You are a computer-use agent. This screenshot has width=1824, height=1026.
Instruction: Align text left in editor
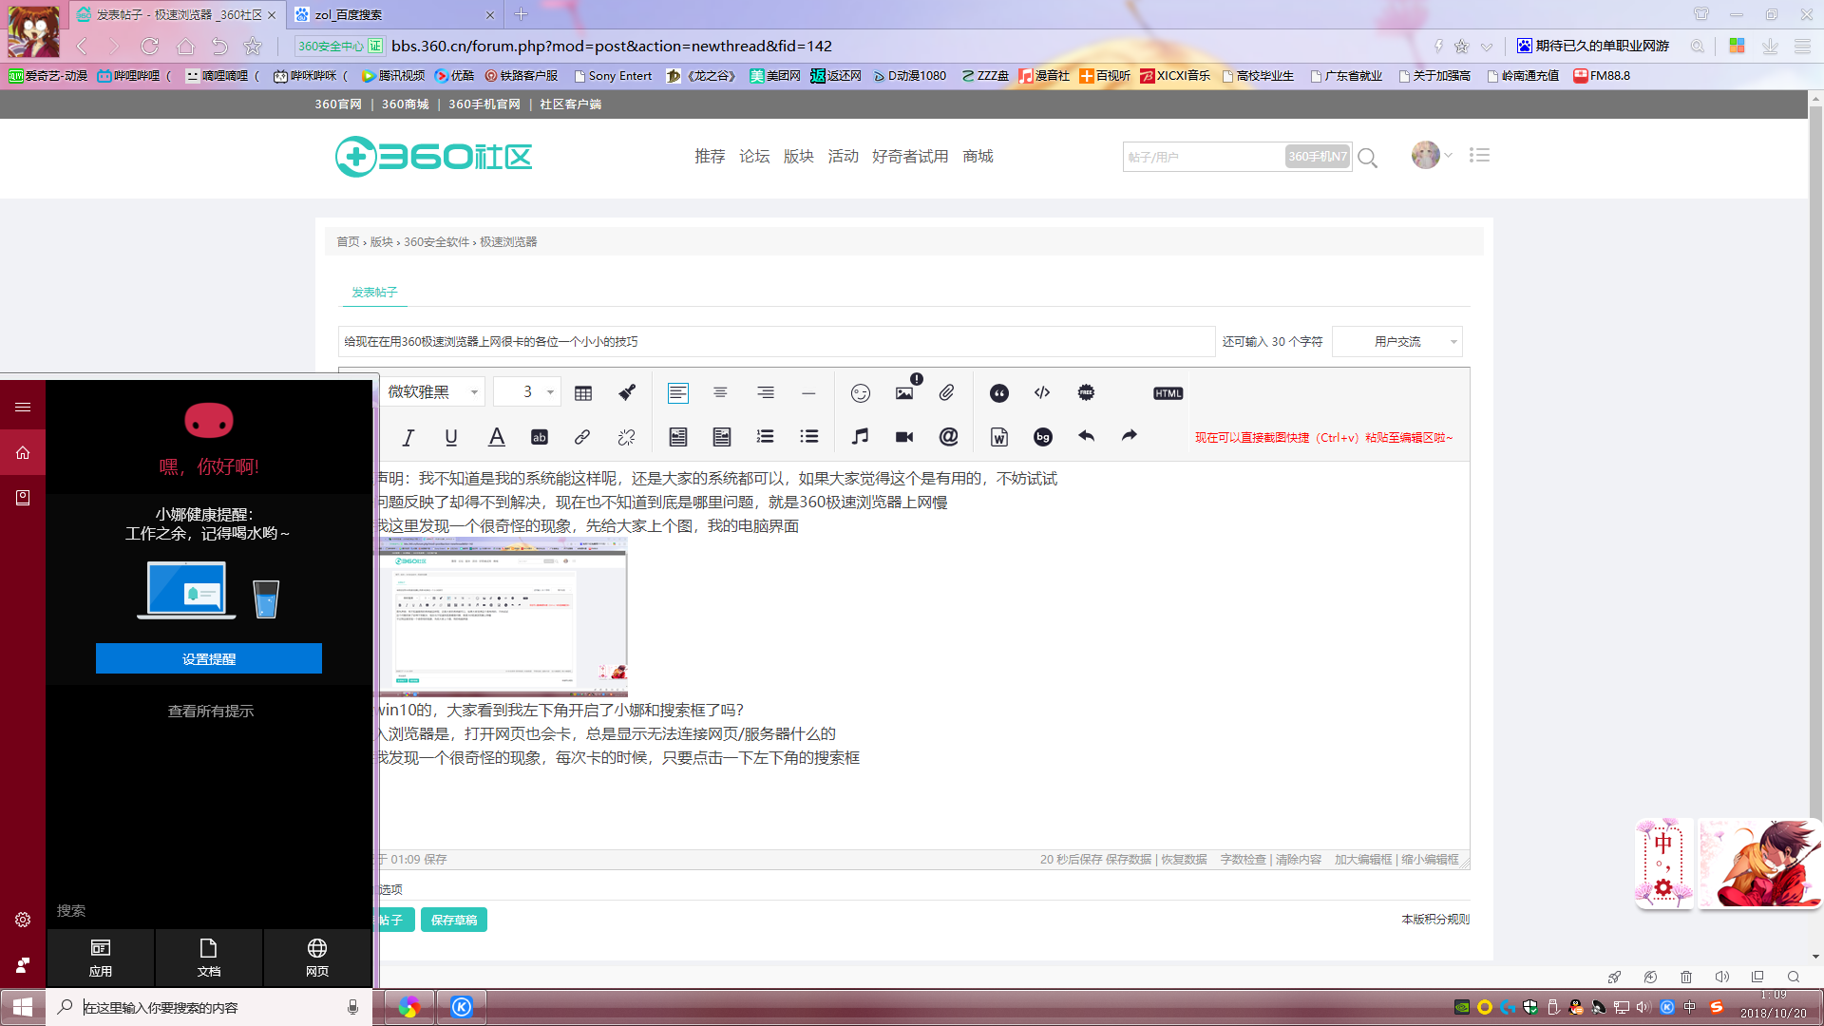677,393
